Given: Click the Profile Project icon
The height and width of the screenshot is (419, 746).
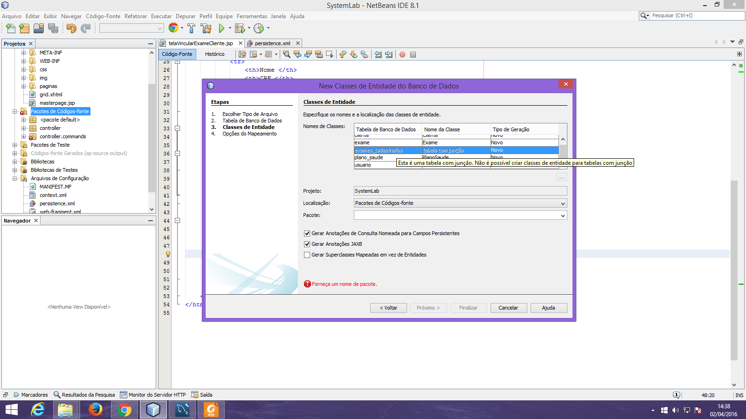Looking at the screenshot, I should (x=259, y=28).
